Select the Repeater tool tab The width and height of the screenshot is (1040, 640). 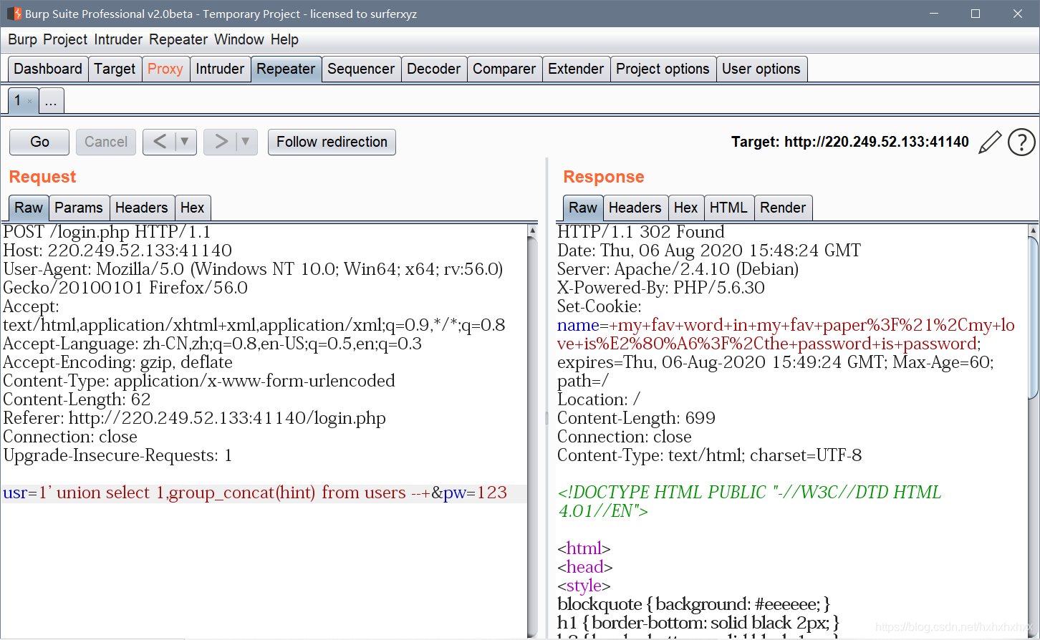[286, 69]
